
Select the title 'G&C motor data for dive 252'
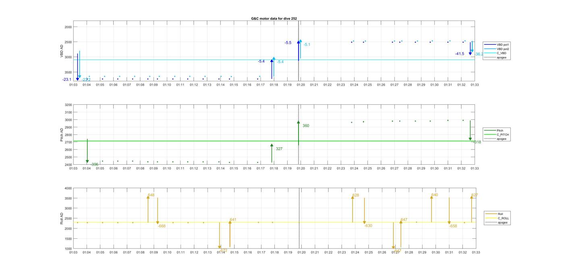click(274, 19)
